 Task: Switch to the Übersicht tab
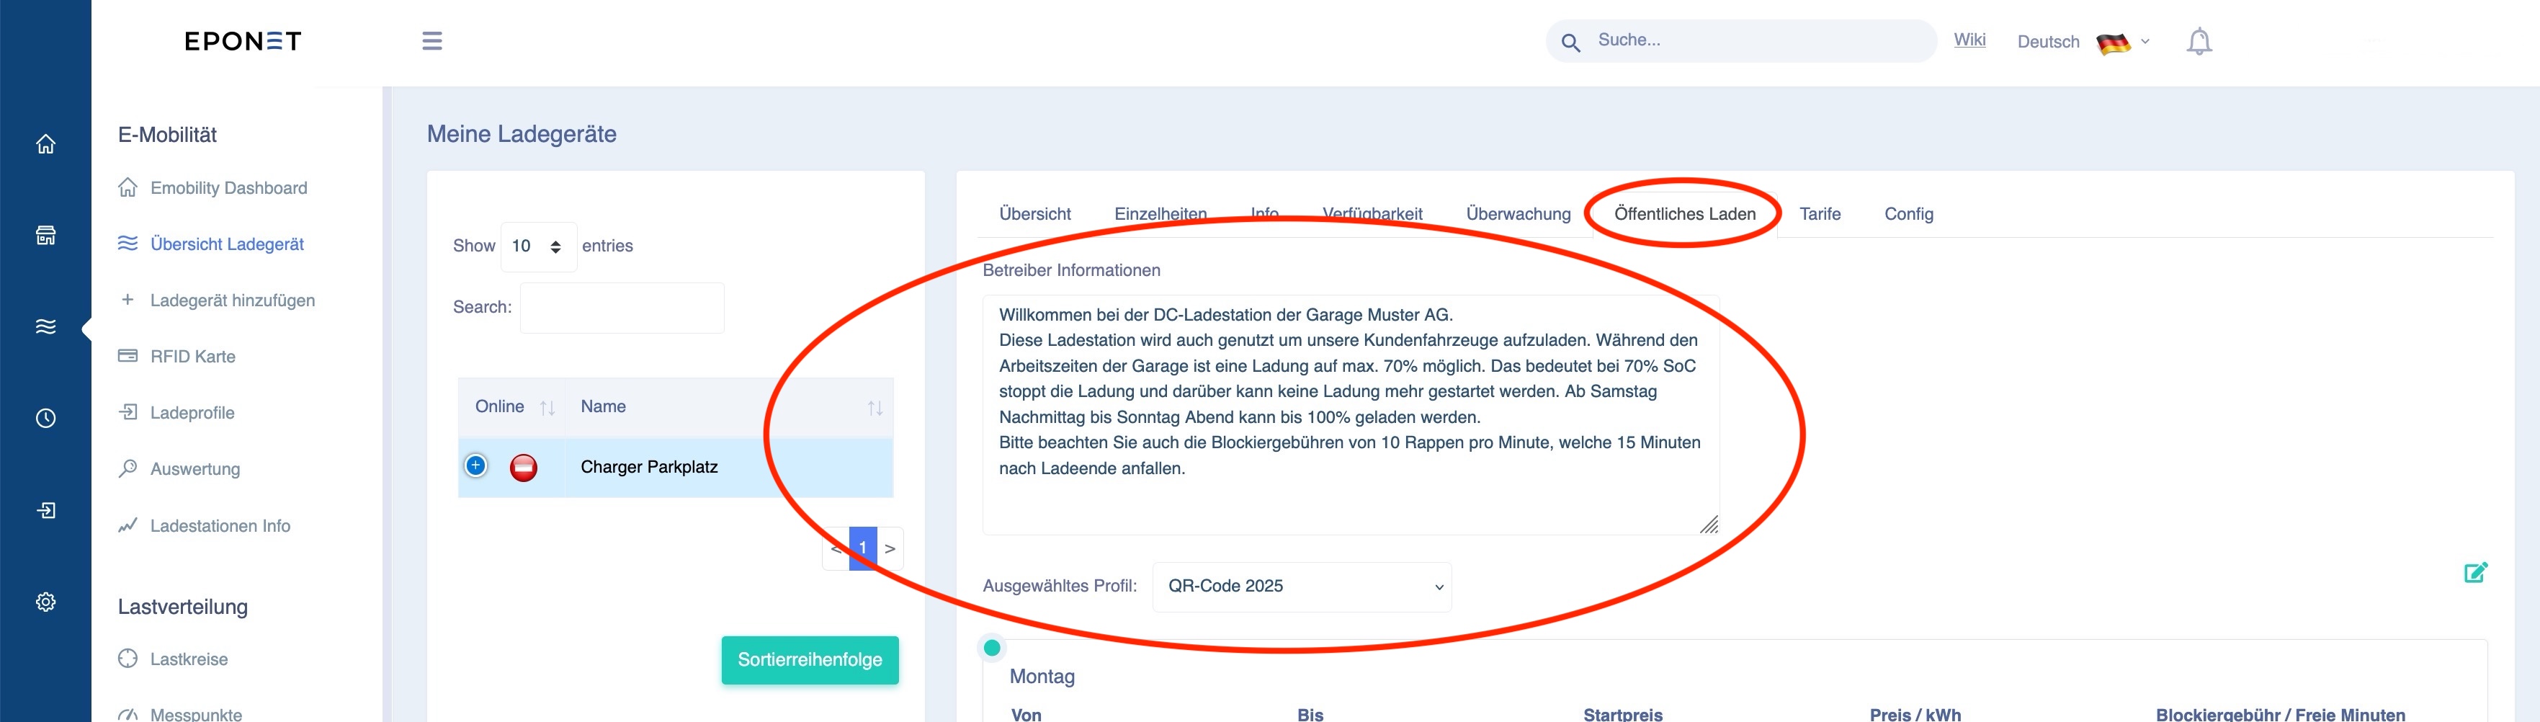[1034, 214]
